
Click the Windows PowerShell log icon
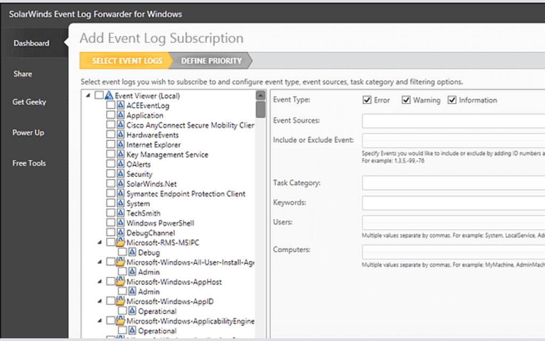[x=120, y=223]
